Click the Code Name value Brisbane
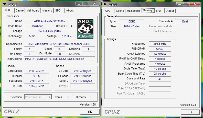This screenshot has width=203, height=118. pyautogui.click(x=38, y=26)
